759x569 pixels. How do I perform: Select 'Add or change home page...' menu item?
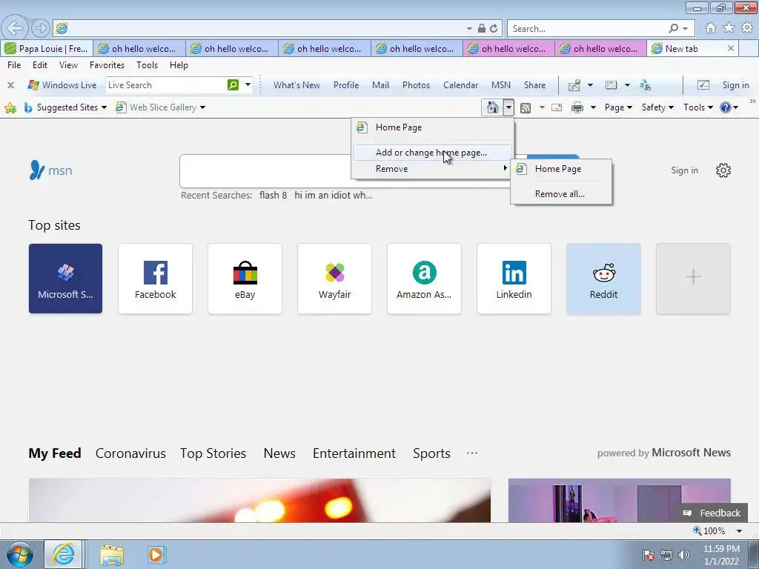[432, 153]
